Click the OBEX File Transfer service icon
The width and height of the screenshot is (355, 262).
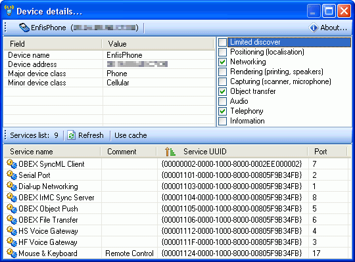coord(12,219)
